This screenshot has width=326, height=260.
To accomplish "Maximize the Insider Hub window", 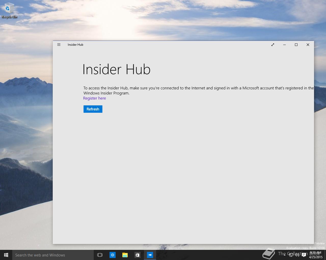I will pos(296,45).
